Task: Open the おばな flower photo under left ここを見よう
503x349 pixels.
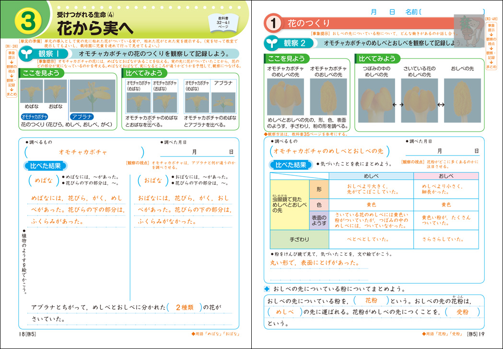Action: click(56, 91)
